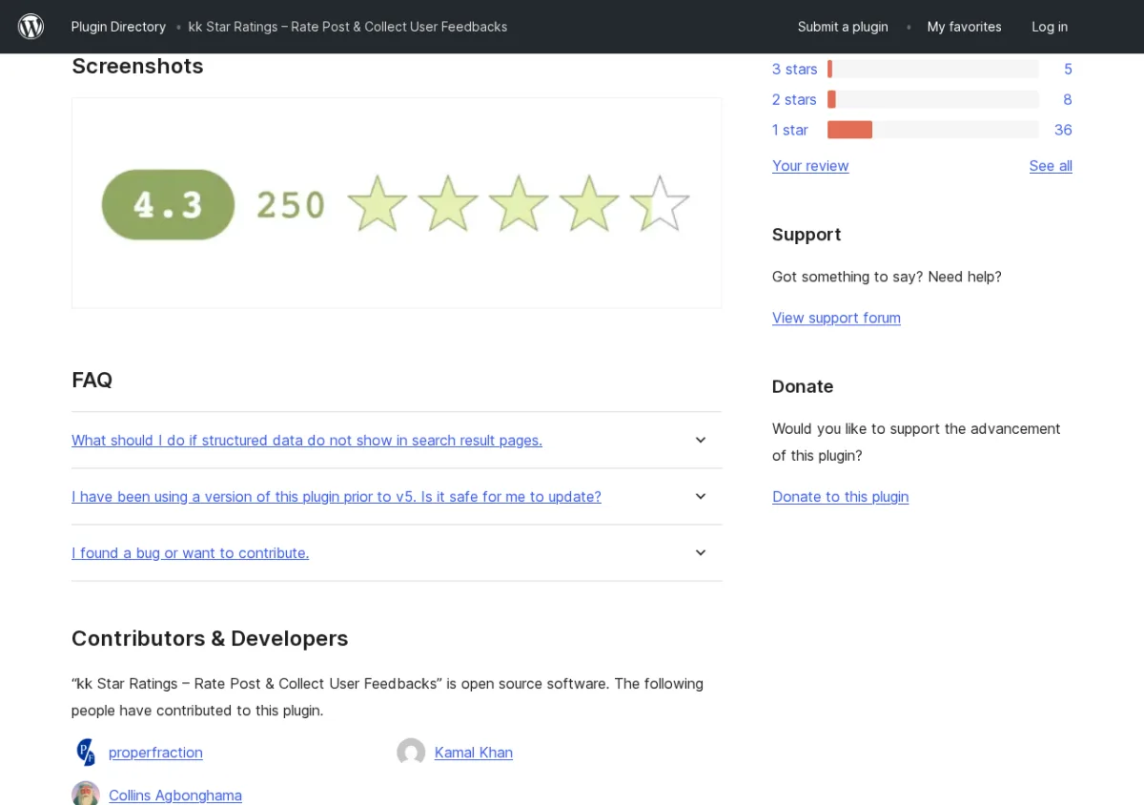The image size is (1144, 805).
Task: Donate to this plugin link
Action: coord(840,496)
